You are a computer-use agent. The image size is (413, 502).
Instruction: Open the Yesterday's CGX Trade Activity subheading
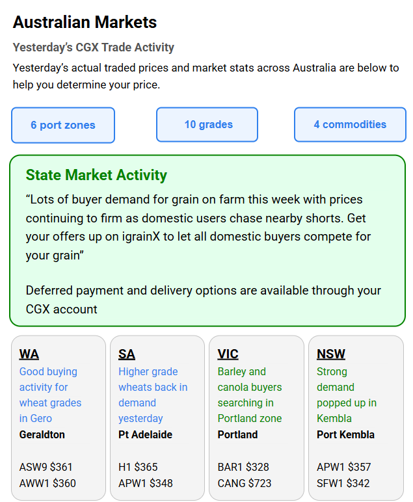(x=94, y=47)
